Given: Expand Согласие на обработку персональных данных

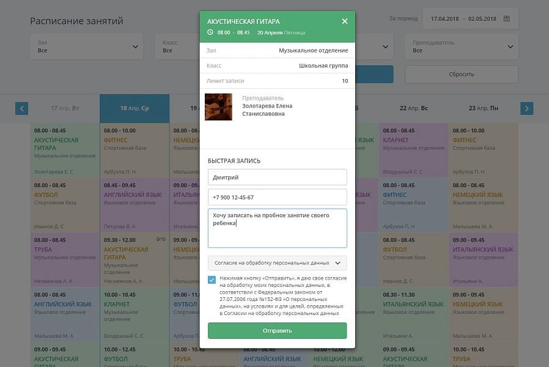Looking at the screenshot, I should 277,263.
